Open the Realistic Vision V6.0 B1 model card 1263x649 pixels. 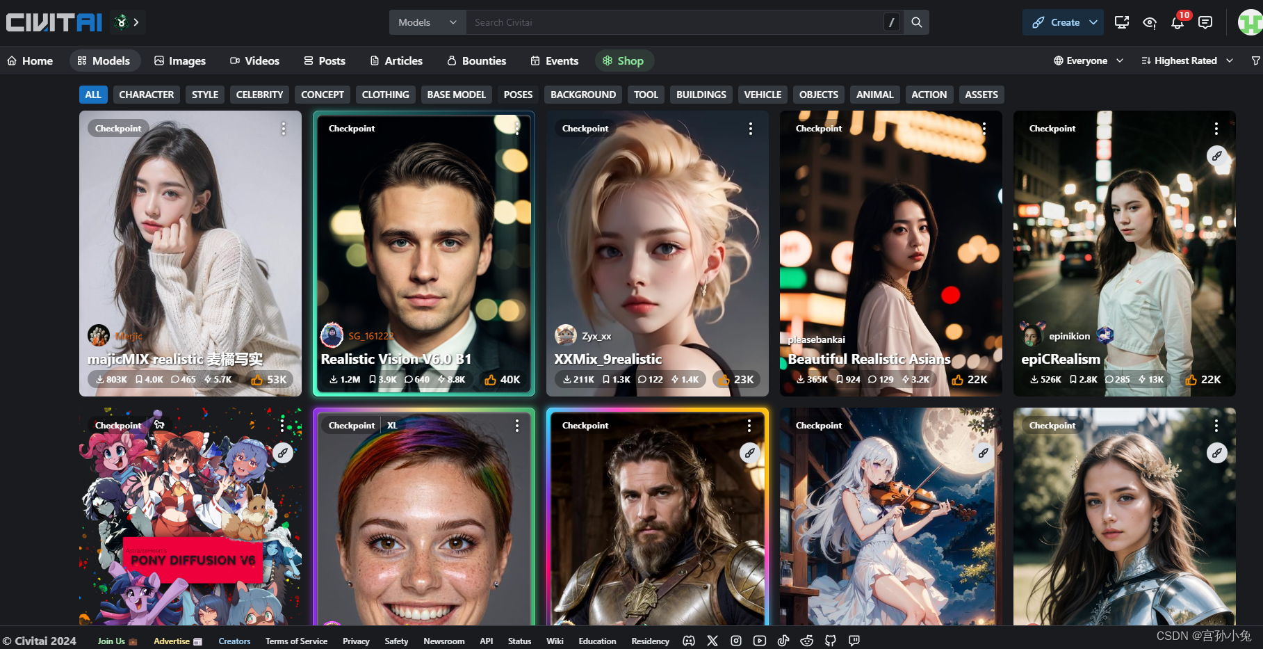point(424,253)
